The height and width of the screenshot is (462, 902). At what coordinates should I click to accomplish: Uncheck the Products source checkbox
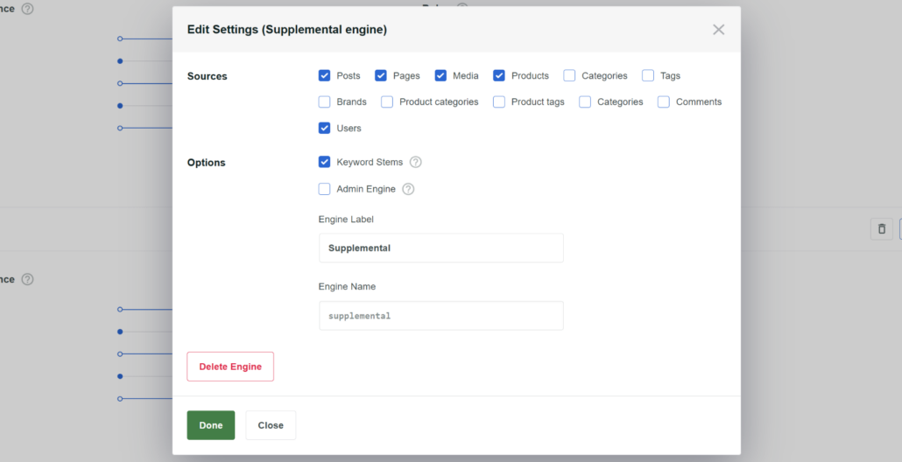[x=499, y=75]
